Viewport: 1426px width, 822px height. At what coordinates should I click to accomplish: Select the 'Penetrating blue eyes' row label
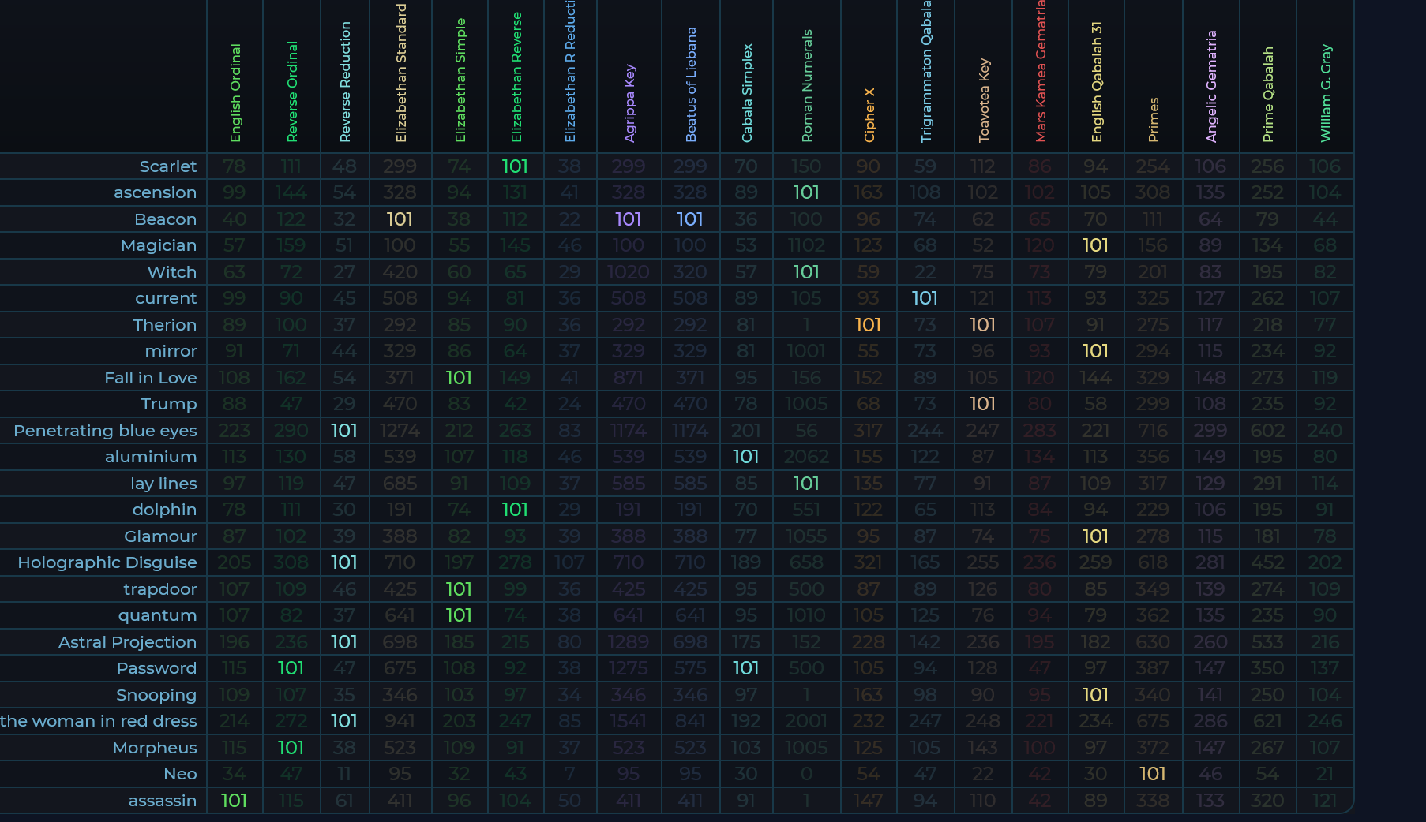[105, 431]
